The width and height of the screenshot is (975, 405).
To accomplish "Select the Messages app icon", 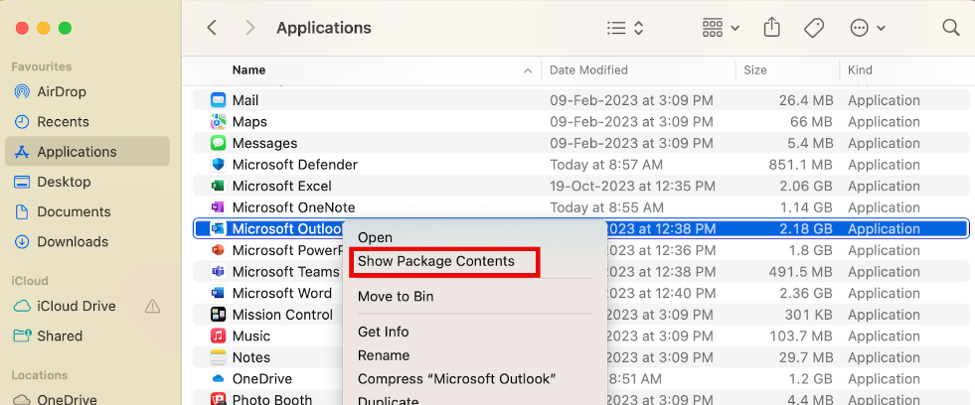I will (x=218, y=143).
